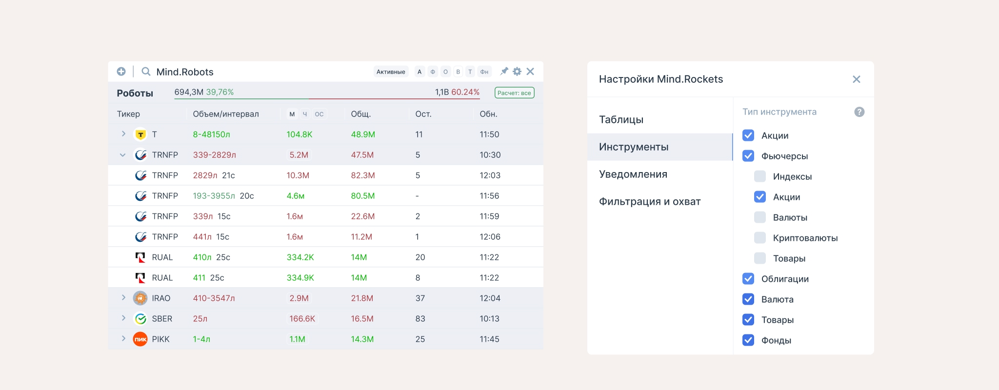Uncheck top-level Акции checkbox
Image resolution: width=999 pixels, height=390 pixels.
pyautogui.click(x=748, y=136)
